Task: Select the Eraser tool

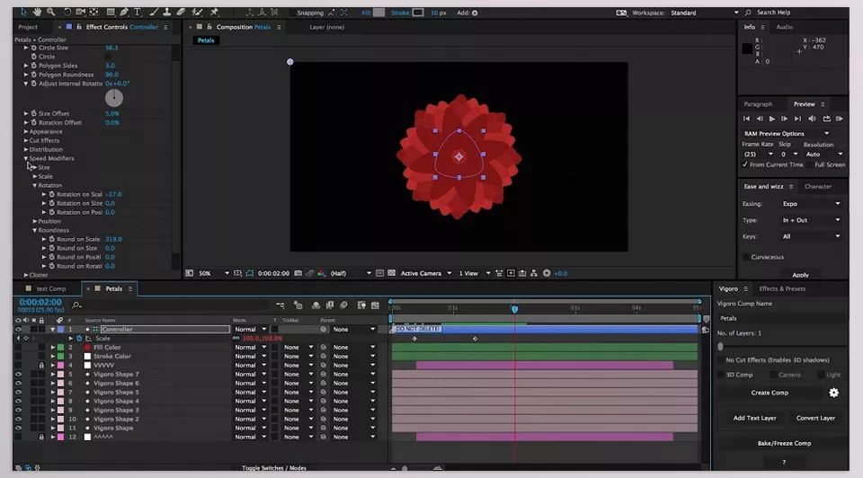Action: [x=181, y=12]
